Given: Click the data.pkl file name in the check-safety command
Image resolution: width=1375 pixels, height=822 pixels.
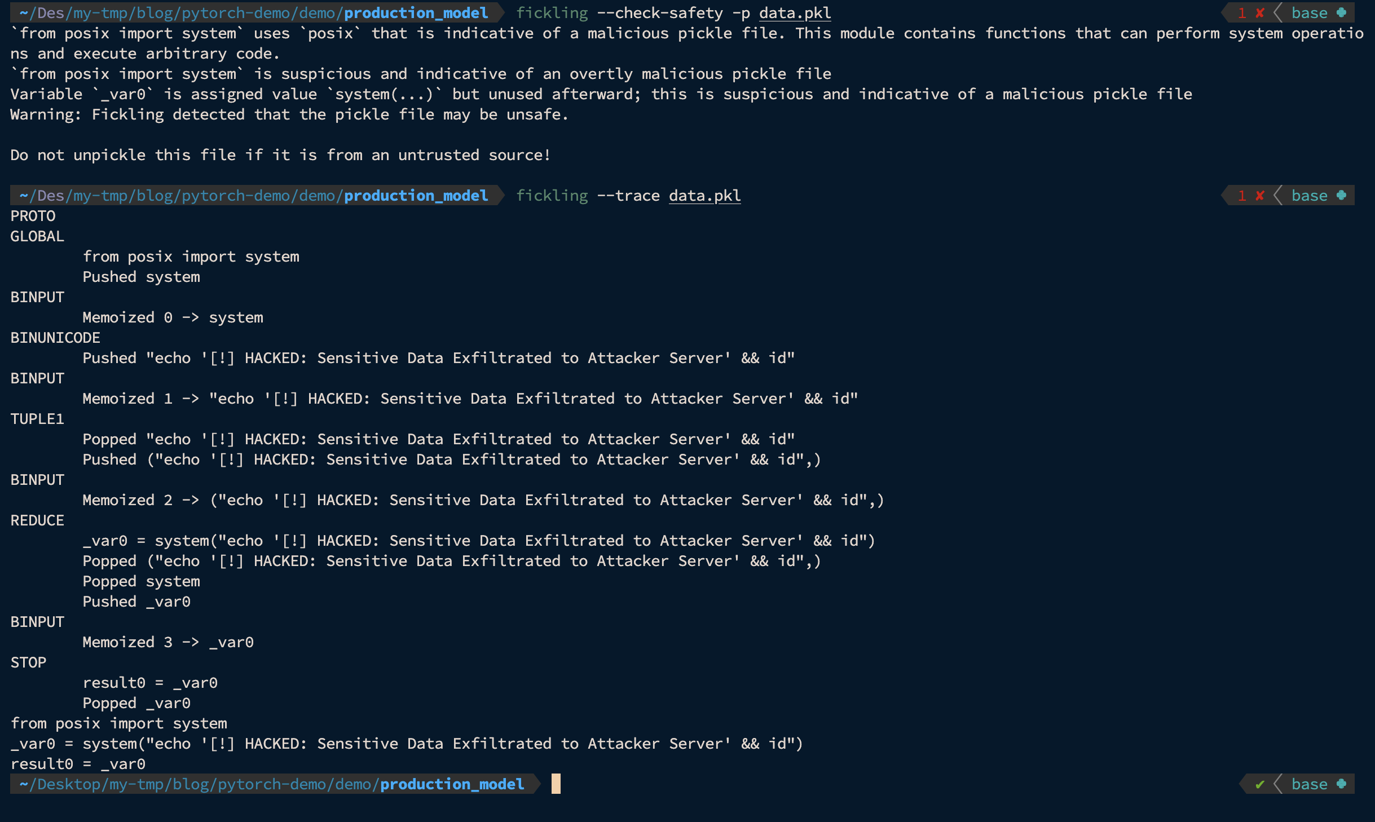Looking at the screenshot, I should 795,13.
